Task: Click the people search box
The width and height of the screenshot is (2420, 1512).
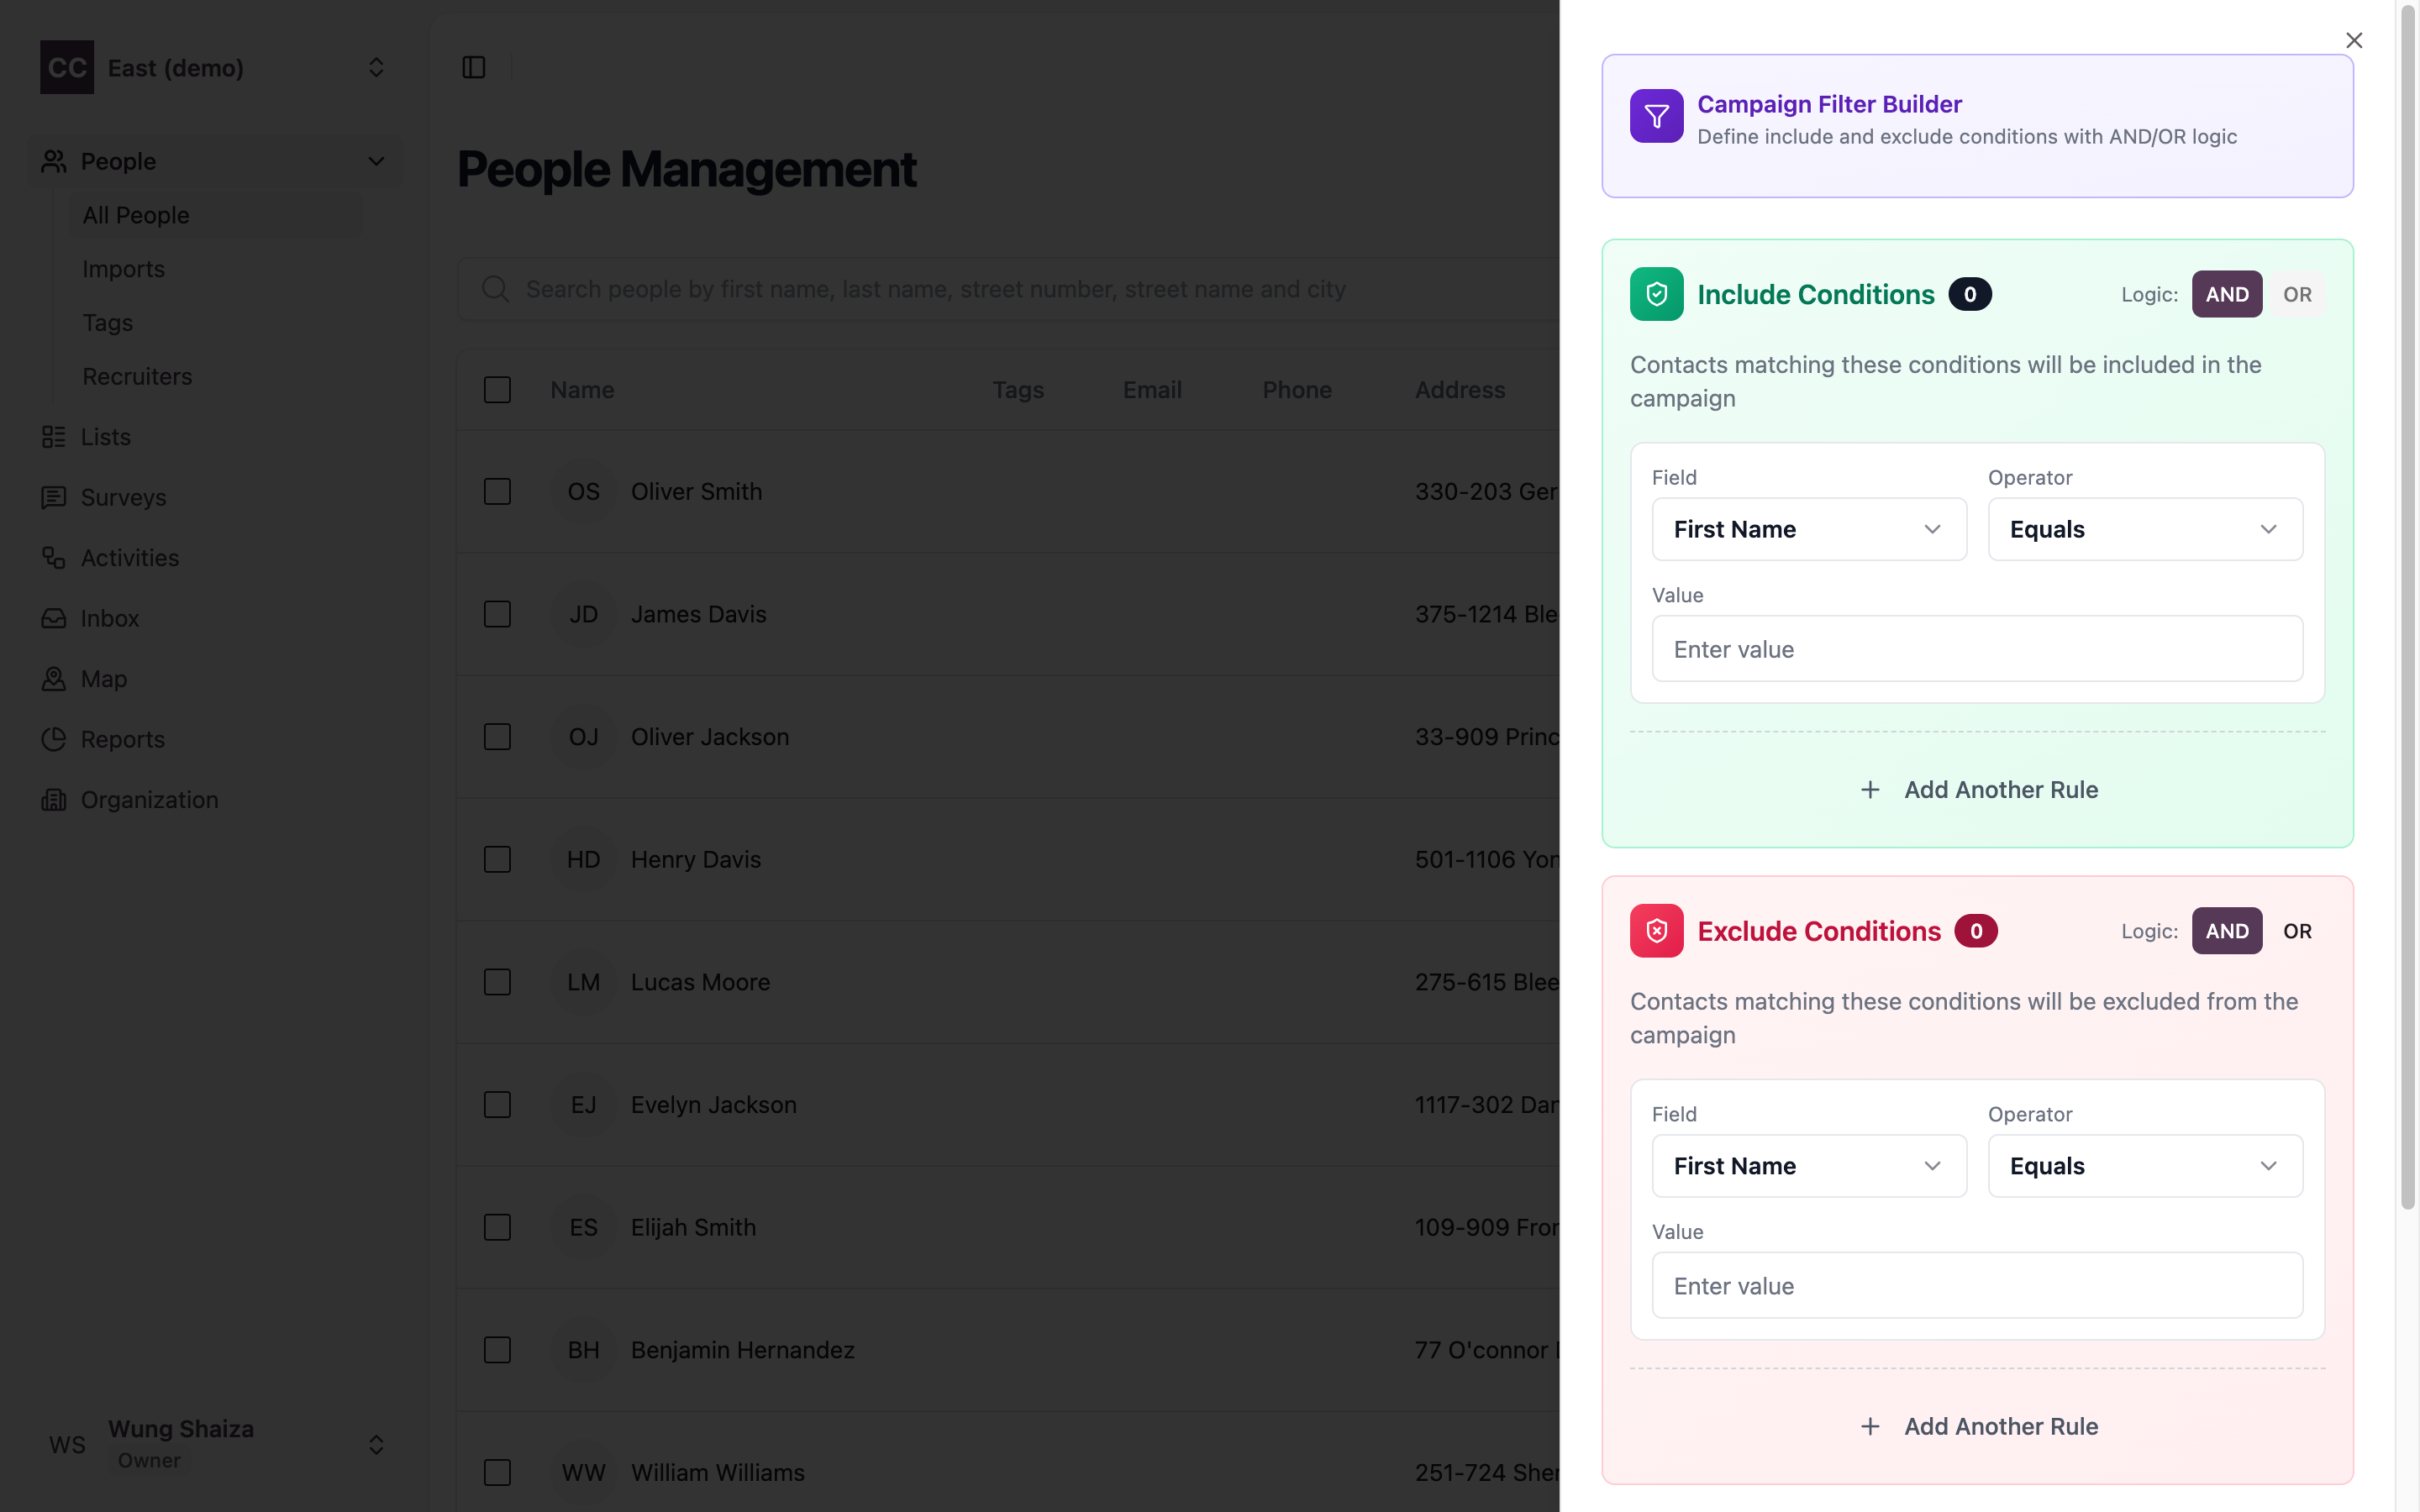Action: coord(1008,289)
